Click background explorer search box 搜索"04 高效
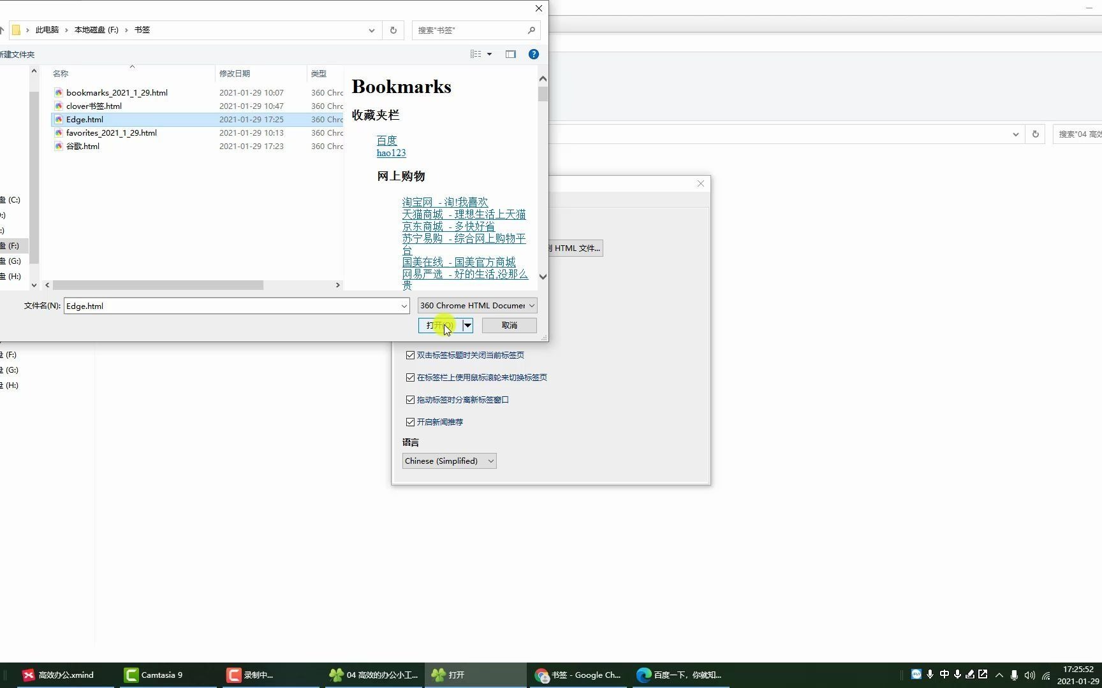This screenshot has height=688, width=1102. (x=1078, y=134)
